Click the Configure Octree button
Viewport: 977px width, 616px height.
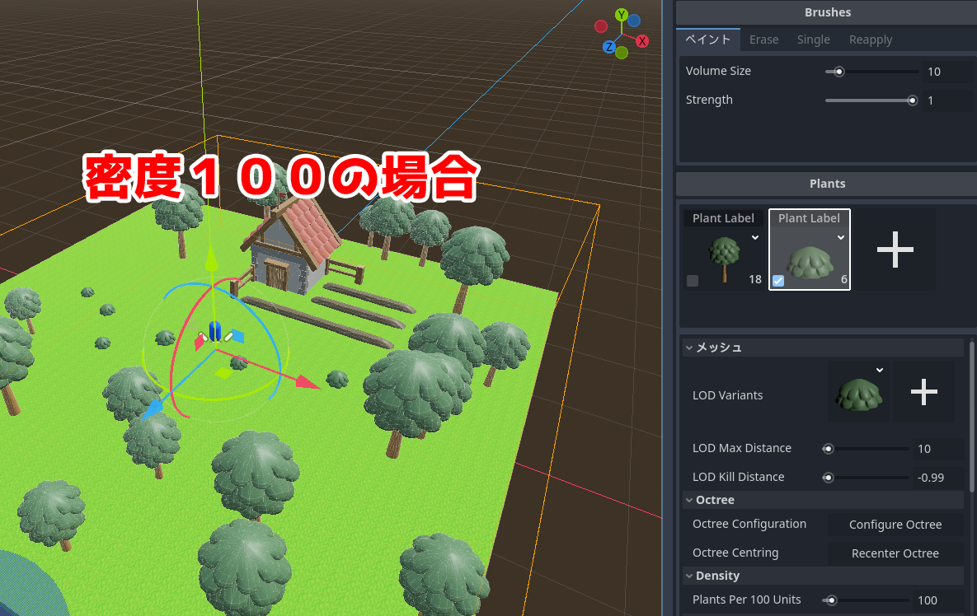tap(895, 525)
